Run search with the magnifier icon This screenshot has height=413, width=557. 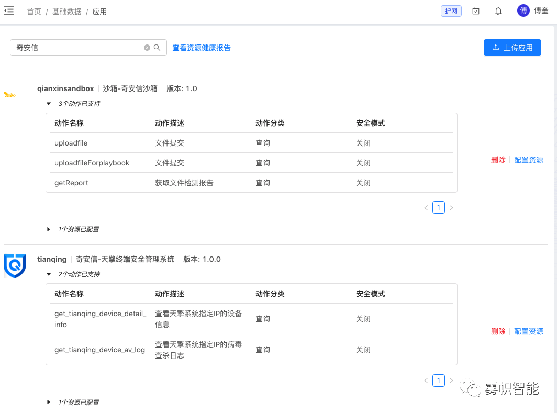click(157, 48)
